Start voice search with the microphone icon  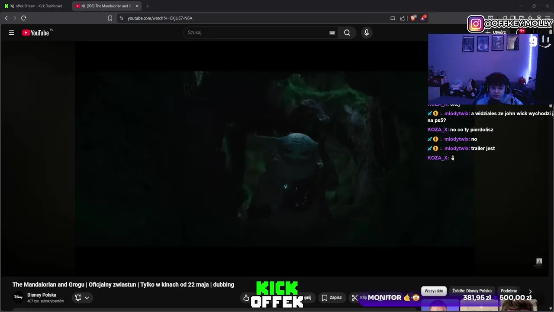coord(367,32)
